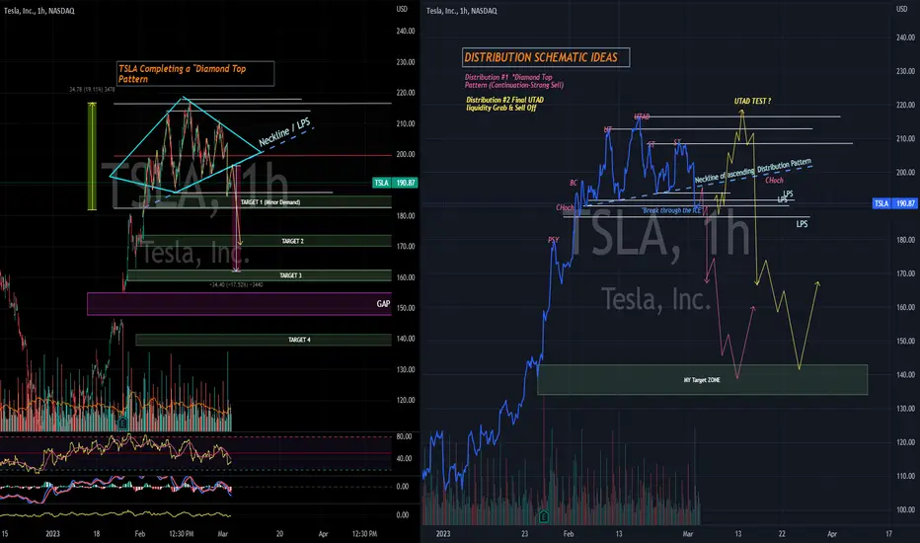Select the 'TARGET 3' zone label
Screen dimensions: 920x543
pyautogui.click(x=290, y=275)
